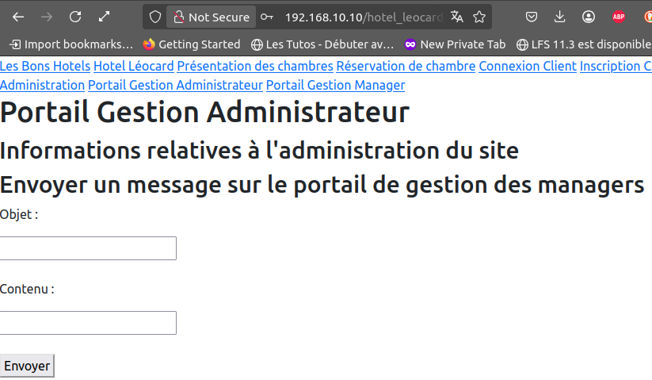Screen dimensions: 652x380
Task: Open the Firefox account icon
Action: click(x=588, y=17)
